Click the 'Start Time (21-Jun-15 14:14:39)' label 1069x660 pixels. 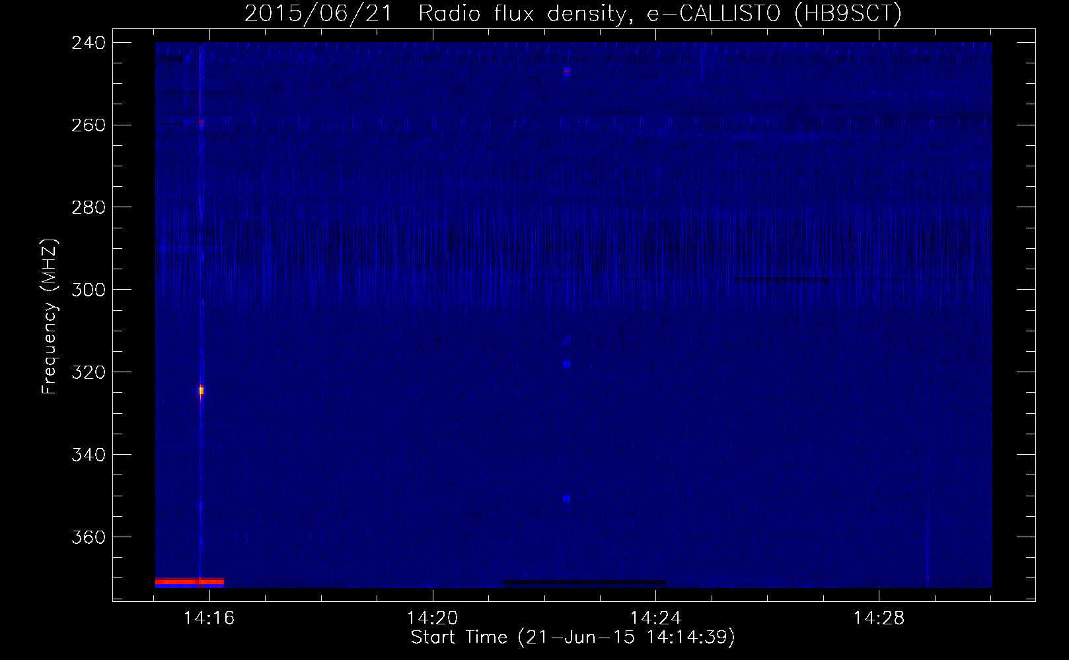[573, 638]
